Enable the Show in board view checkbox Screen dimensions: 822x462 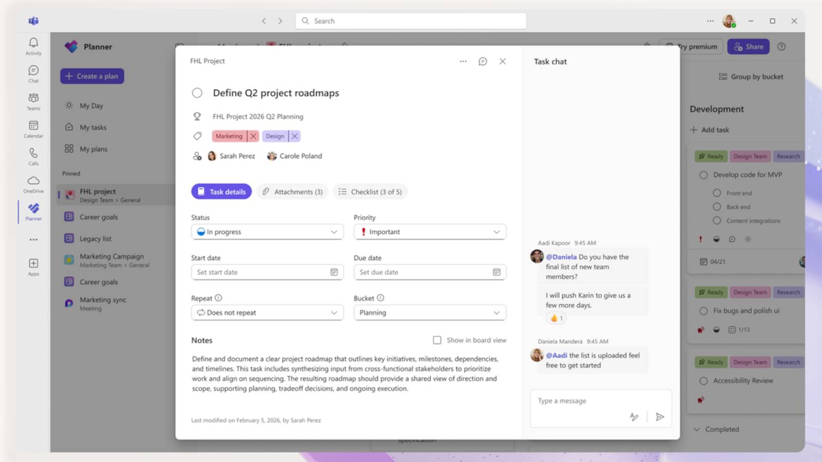pyautogui.click(x=437, y=340)
